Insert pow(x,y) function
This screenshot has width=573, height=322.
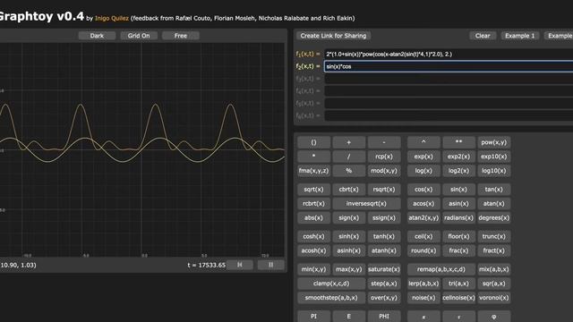tap(493, 142)
